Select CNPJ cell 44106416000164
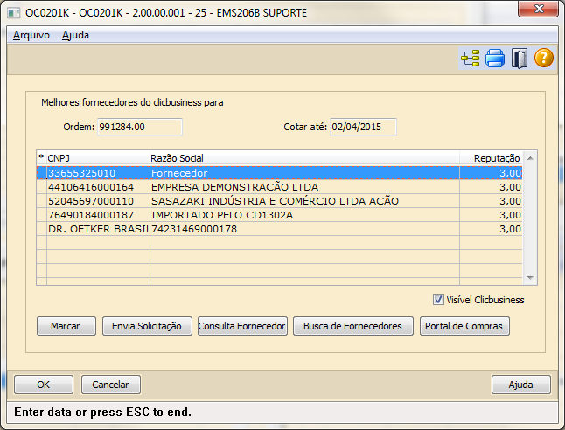The image size is (565, 430). pyautogui.click(x=98, y=187)
